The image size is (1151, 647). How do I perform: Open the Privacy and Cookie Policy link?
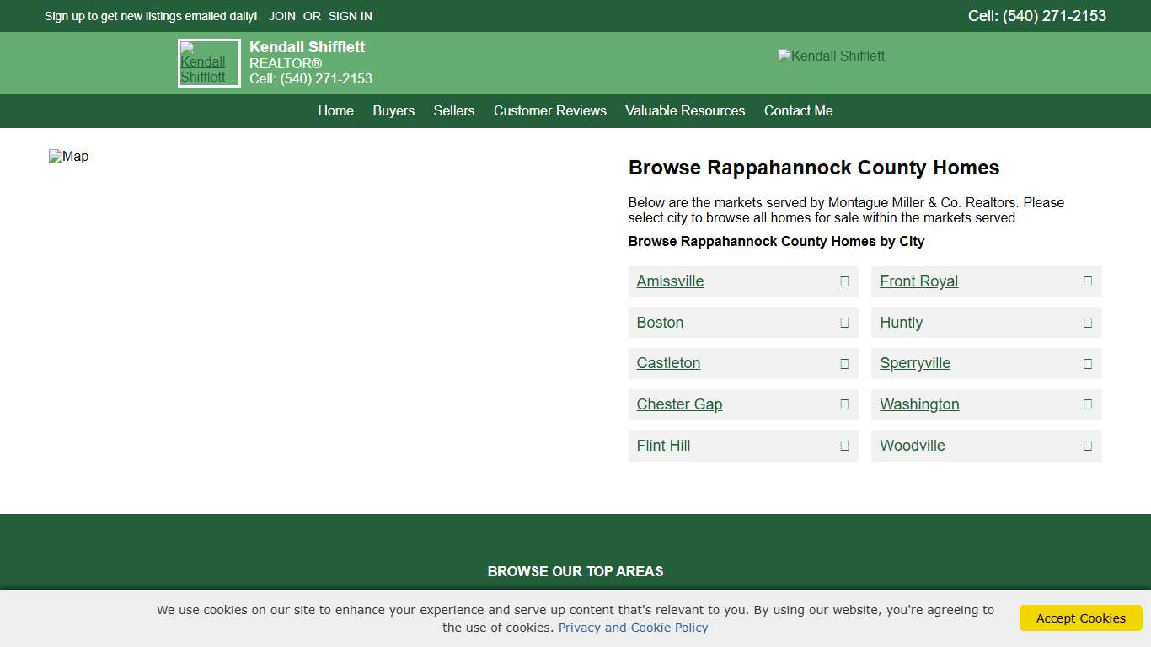coord(633,628)
